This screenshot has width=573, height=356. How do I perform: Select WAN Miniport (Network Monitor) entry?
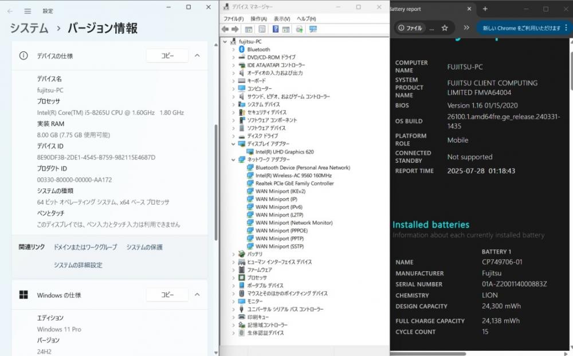pos(294,222)
